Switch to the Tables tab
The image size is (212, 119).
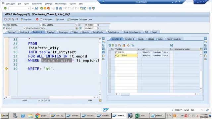coord(75,32)
